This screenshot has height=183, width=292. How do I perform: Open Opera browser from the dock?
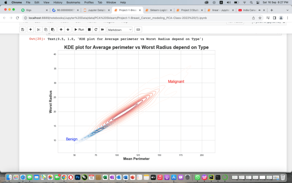[71, 177]
